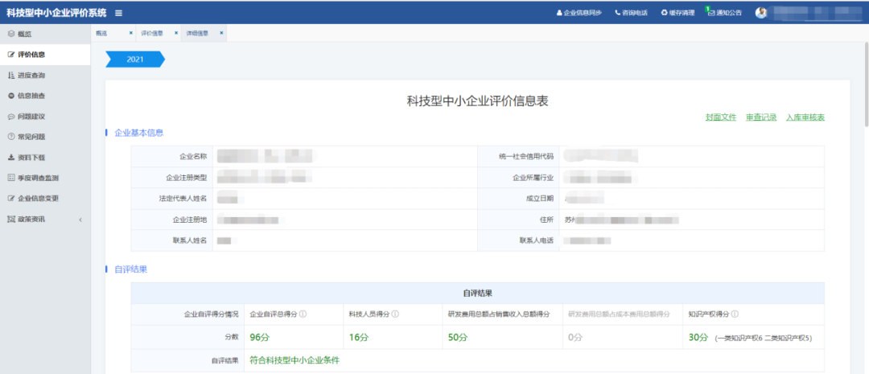
Task: Close the 详细信息 tab
Action: click(x=222, y=33)
